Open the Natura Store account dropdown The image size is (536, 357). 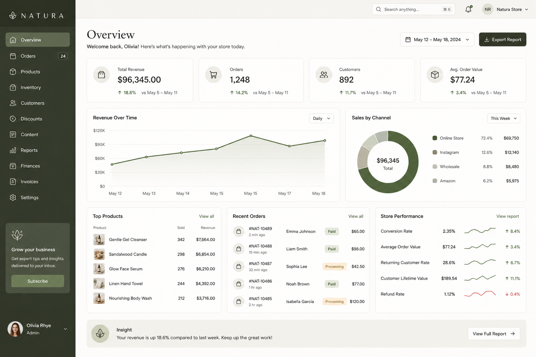[512, 9]
